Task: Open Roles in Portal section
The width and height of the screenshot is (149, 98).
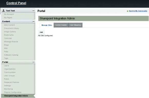Action: [x=6, y=79]
